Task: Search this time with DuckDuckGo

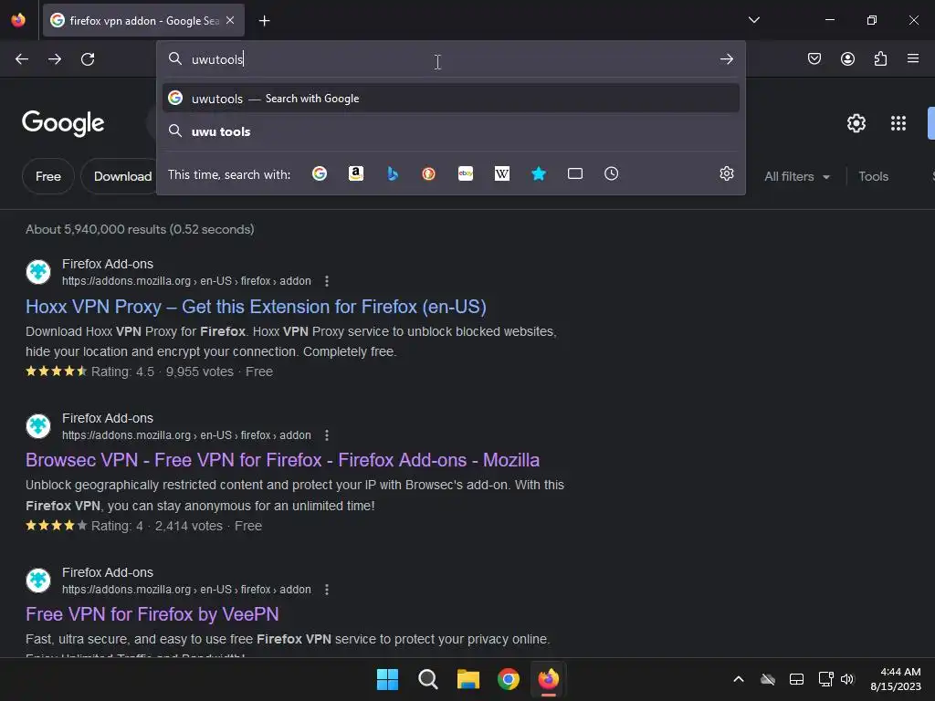Action: coord(429,173)
